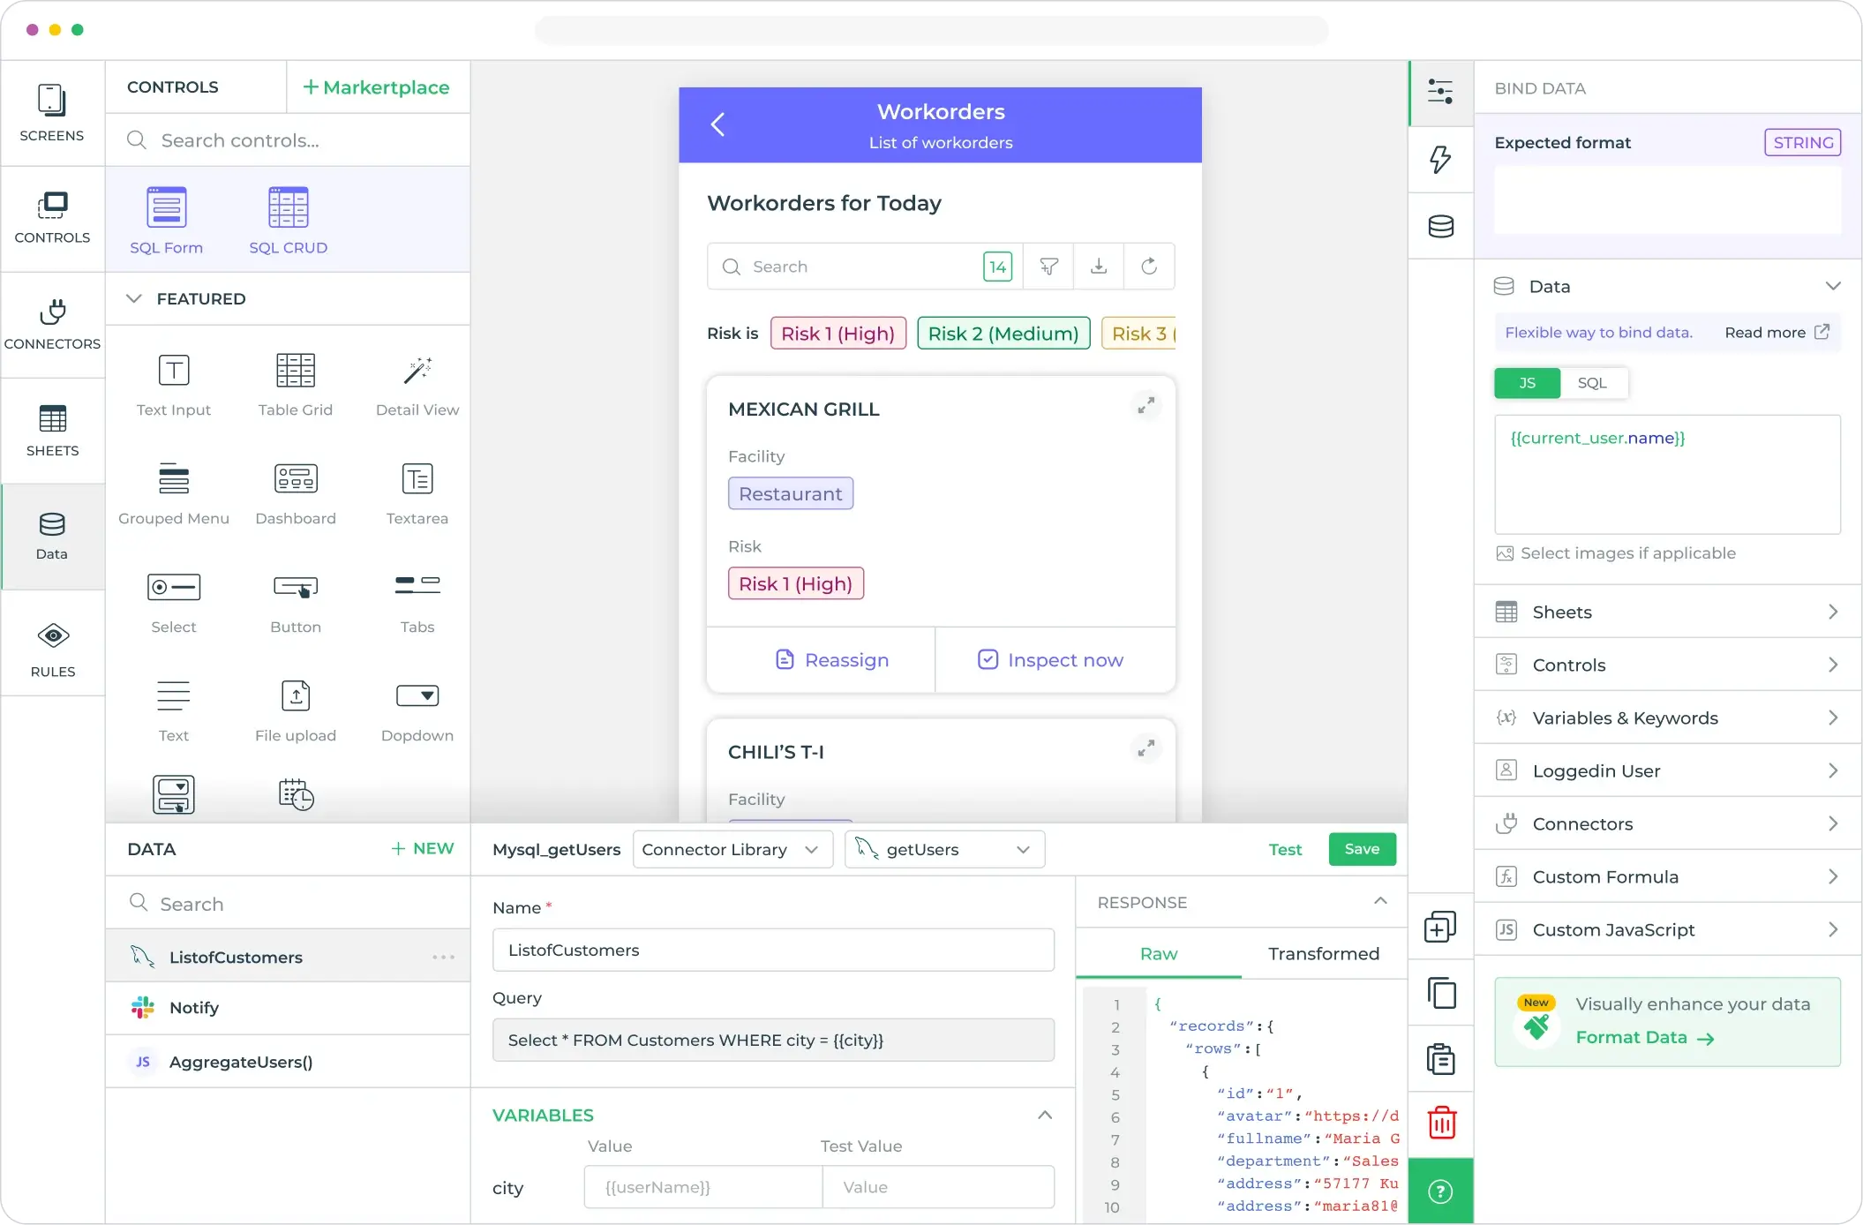Toggle the Risk 2 (Medium) filter chip
Screen dimensions: 1863x1225
point(1003,333)
